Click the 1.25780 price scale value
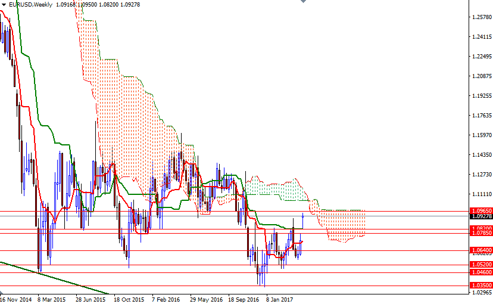493x304 pixels. pos(482,17)
